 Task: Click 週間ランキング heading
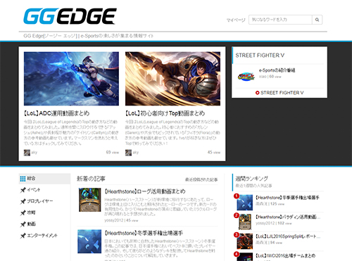(x=251, y=179)
